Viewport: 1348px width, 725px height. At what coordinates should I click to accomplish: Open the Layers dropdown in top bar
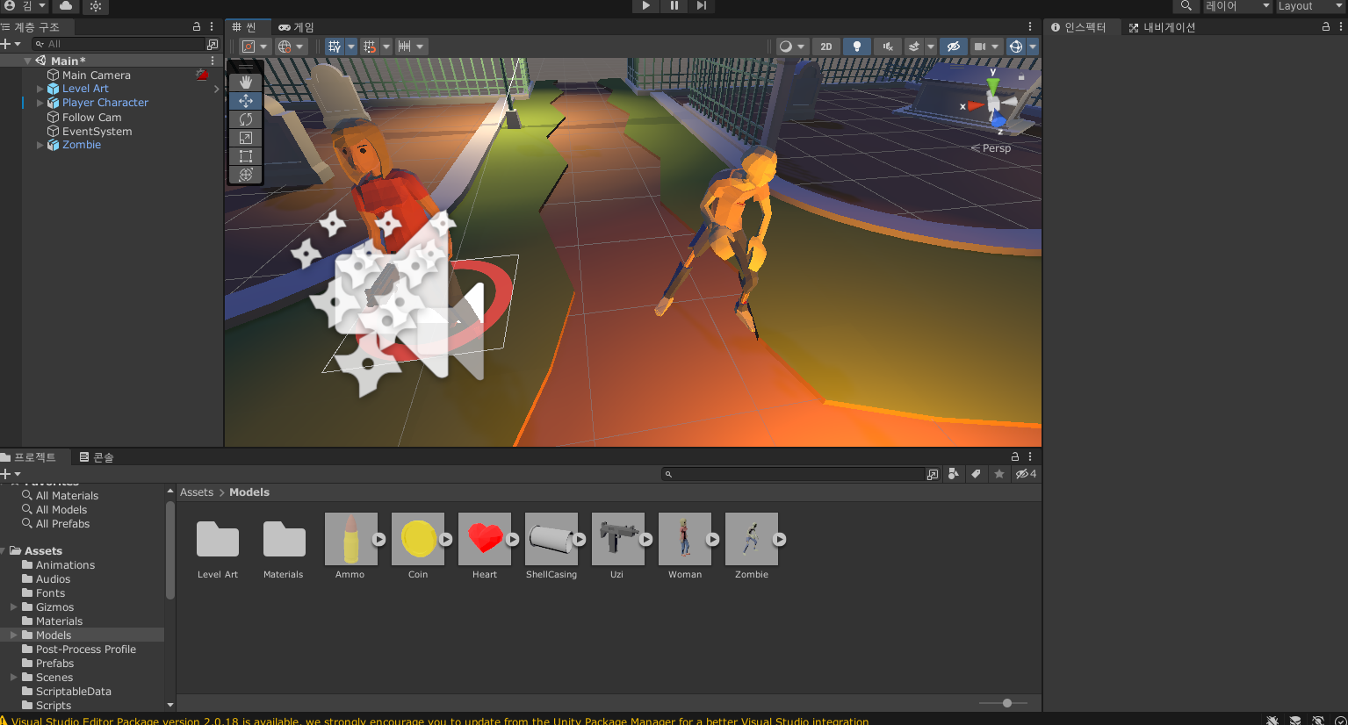(1236, 6)
